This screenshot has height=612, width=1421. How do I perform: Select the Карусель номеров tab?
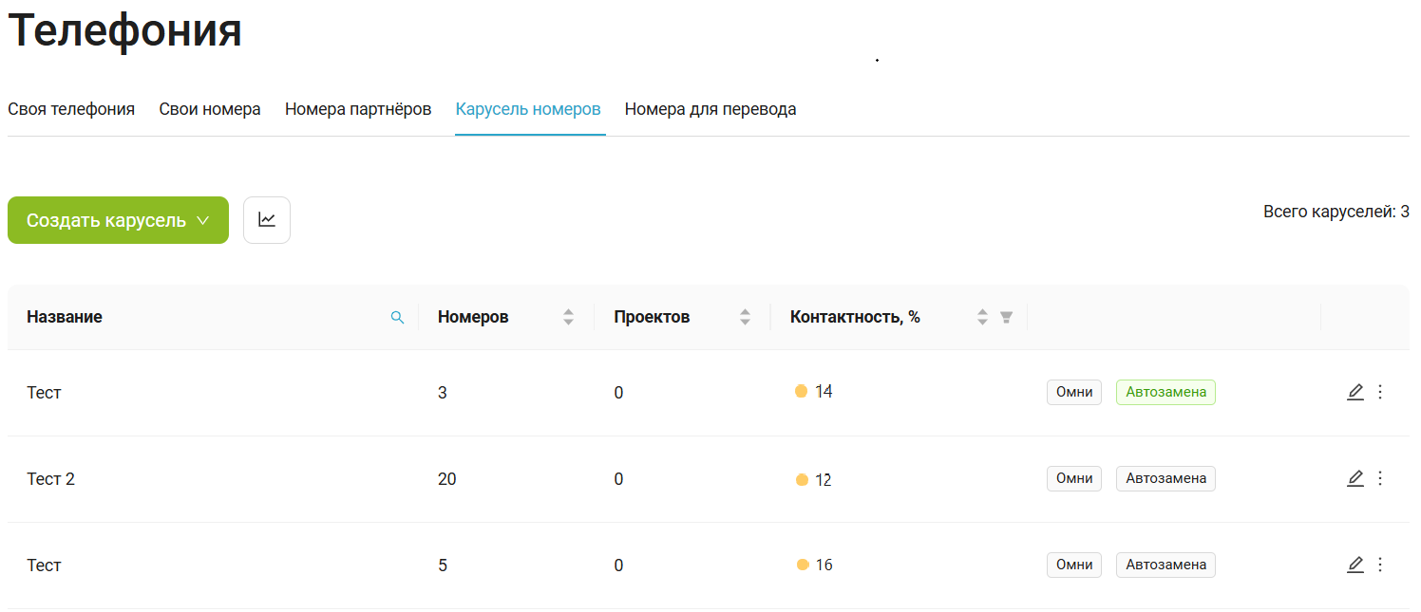(528, 109)
